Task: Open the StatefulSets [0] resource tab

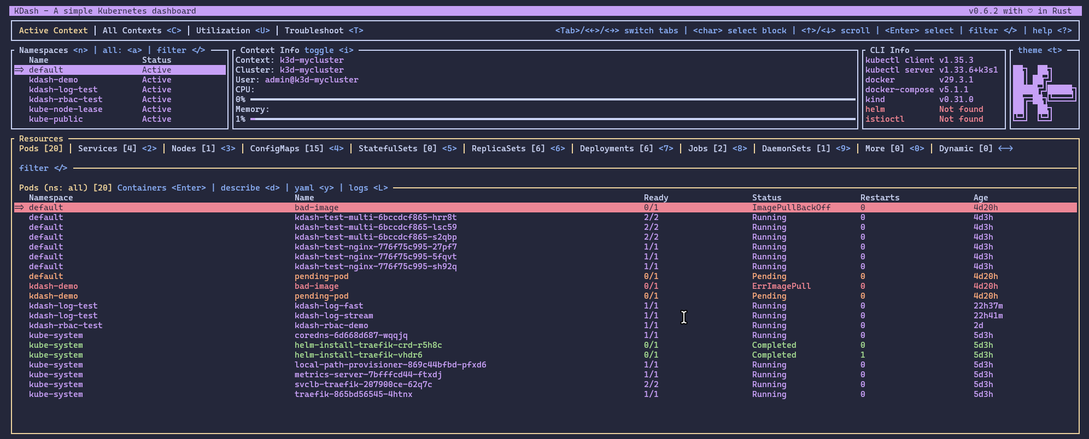Action: [x=407, y=149]
